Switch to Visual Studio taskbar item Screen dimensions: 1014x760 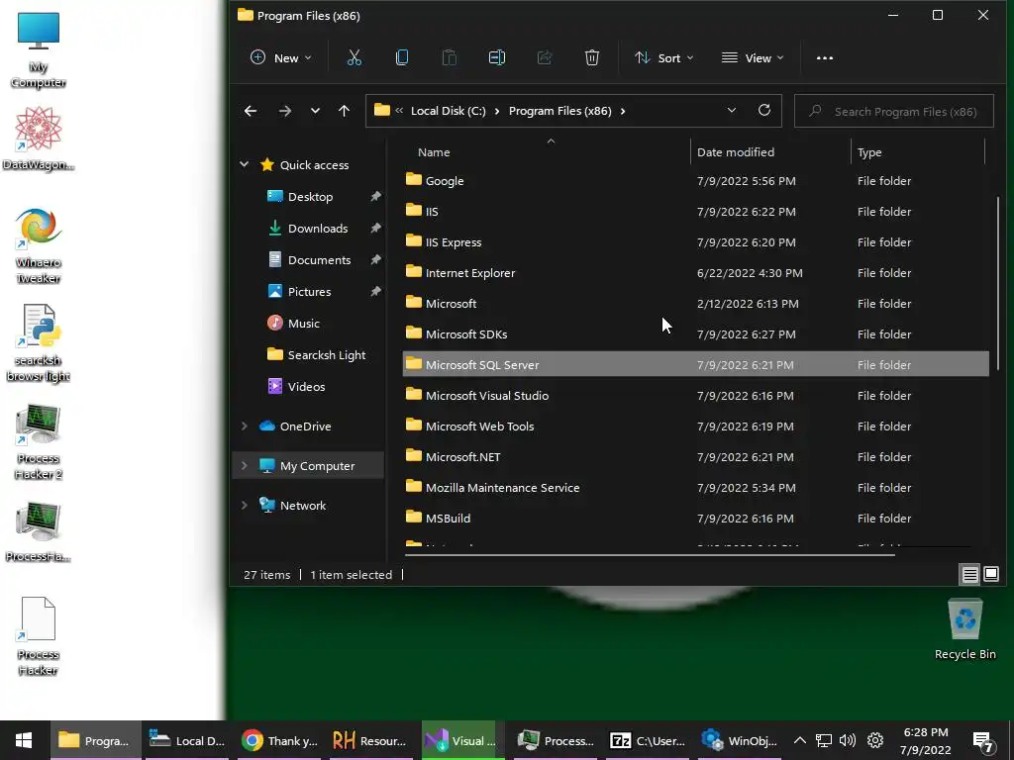coord(458,740)
